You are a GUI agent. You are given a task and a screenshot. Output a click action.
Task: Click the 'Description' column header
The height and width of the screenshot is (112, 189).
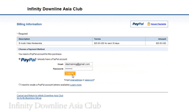click(x=55, y=39)
